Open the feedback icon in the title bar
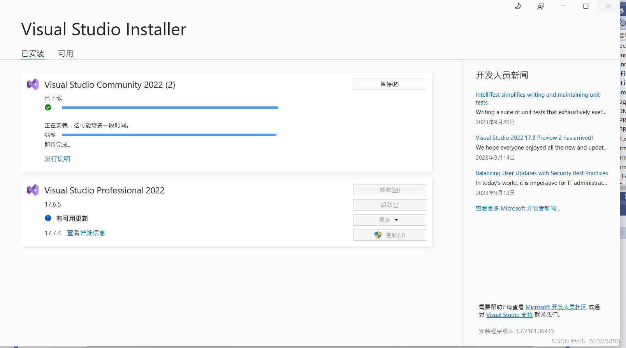The width and height of the screenshot is (626, 348). pos(541,6)
